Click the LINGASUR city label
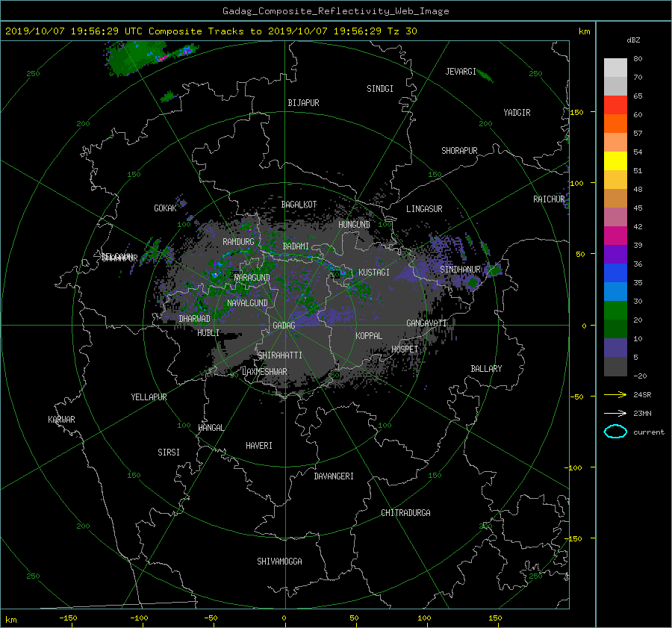672x628 pixels. [x=424, y=209]
